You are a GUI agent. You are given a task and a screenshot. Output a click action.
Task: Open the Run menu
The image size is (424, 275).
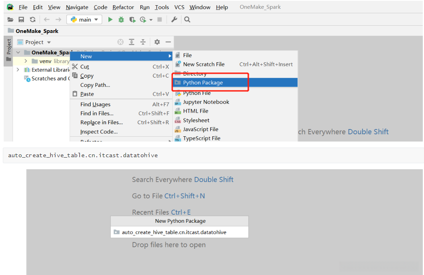[x=145, y=7]
